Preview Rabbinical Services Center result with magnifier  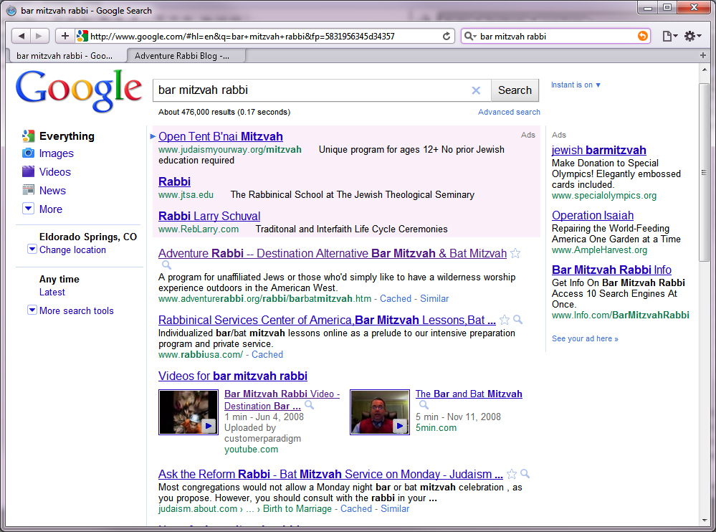click(517, 320)
